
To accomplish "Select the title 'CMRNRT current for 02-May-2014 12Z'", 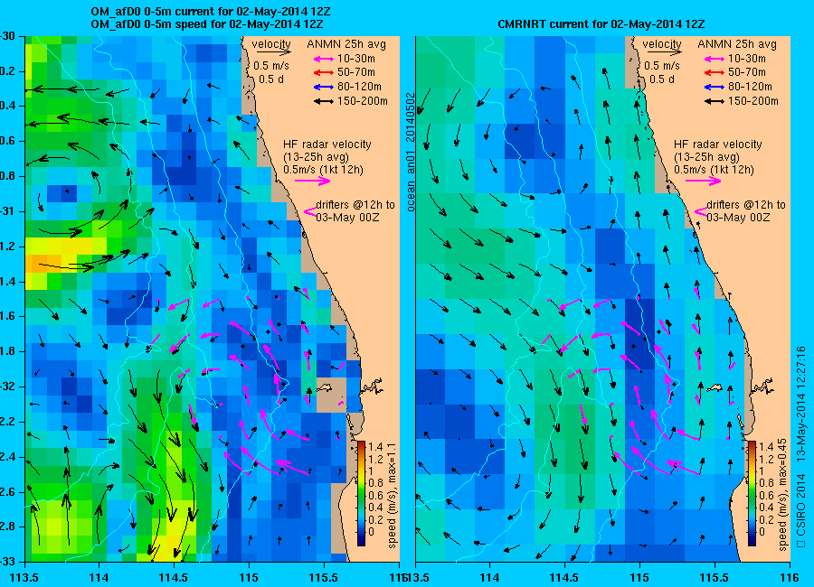I will 601,24.
